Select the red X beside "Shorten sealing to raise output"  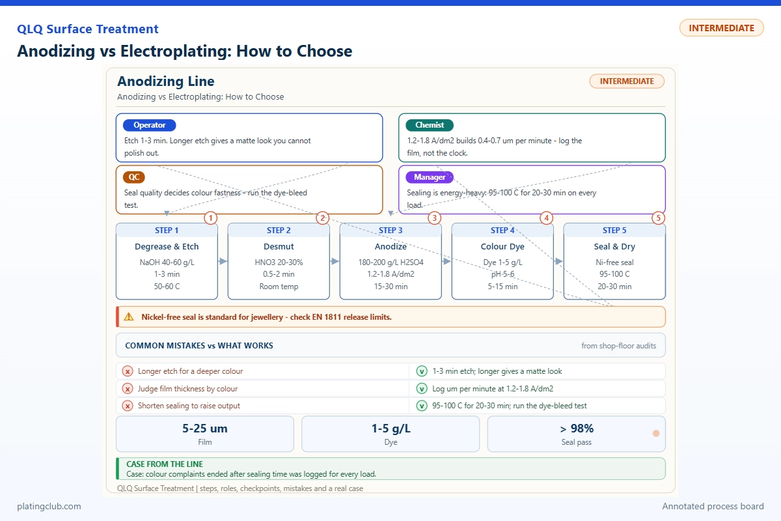point(128,406)
